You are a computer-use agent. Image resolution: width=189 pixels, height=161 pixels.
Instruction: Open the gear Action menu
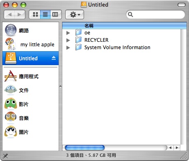(75, 14)
